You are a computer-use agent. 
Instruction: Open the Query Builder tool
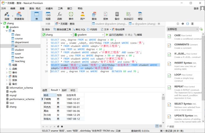62,29
